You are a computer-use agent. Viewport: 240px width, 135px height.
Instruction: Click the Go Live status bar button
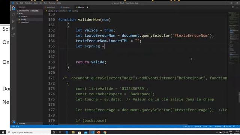click(x=227, y=127)
